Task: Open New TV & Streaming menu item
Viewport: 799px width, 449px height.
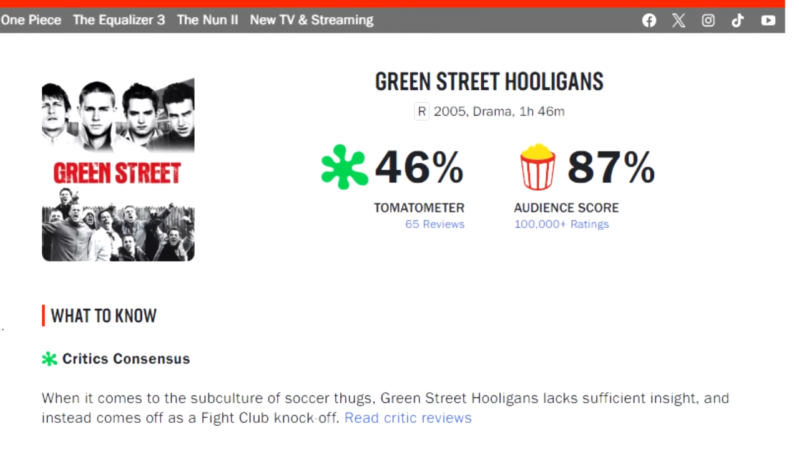Action: tap(311, 20)
